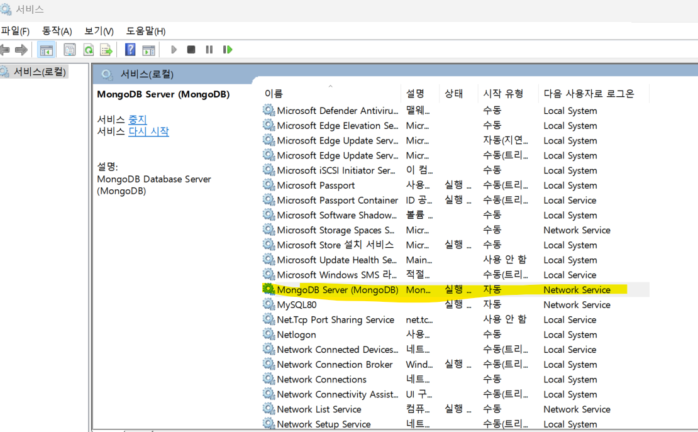Image resolution: width=698 pixels, height=432 pixels.
Task: Click the Pause Service icon
Action: pyautogui.click(x=209, y=50)
